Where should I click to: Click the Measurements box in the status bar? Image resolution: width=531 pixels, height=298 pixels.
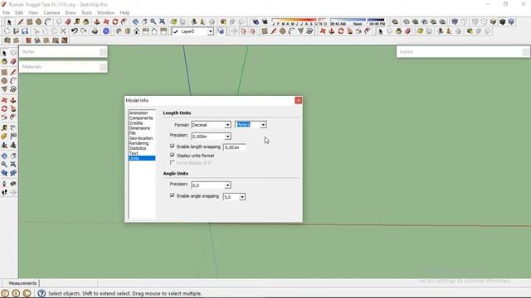click(69, 283)
